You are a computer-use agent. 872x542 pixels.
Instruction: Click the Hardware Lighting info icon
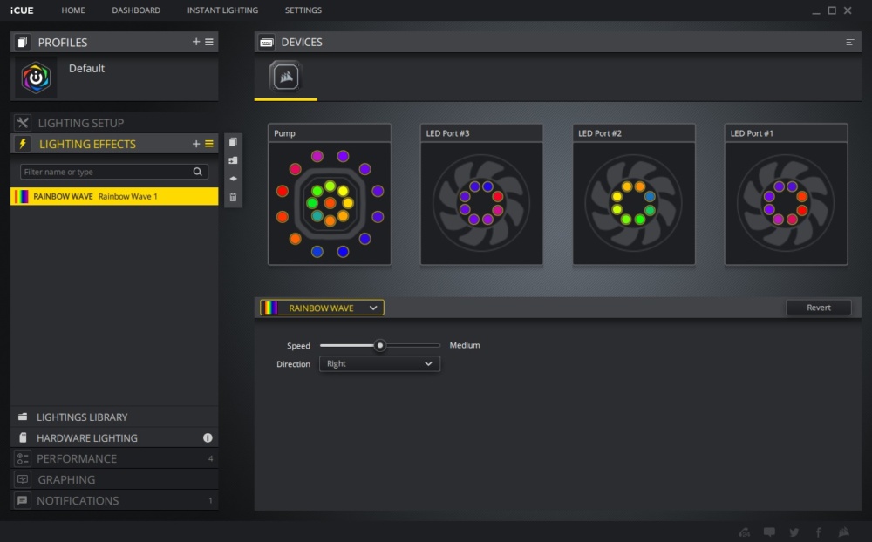pos(208,438)
